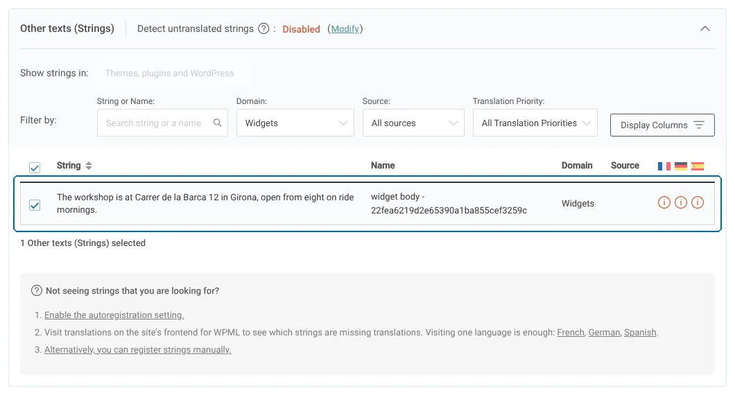735x395 pixels.
Task: Sort by the String column arrows
Action: click(x=89, y=166)
